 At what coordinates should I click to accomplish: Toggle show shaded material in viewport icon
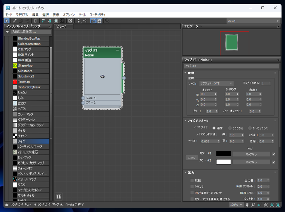click(x=56, y=21)
